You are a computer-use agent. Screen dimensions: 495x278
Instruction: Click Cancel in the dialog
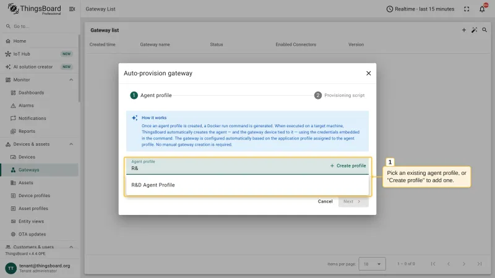pyautogui.click(x=325, y=201)
